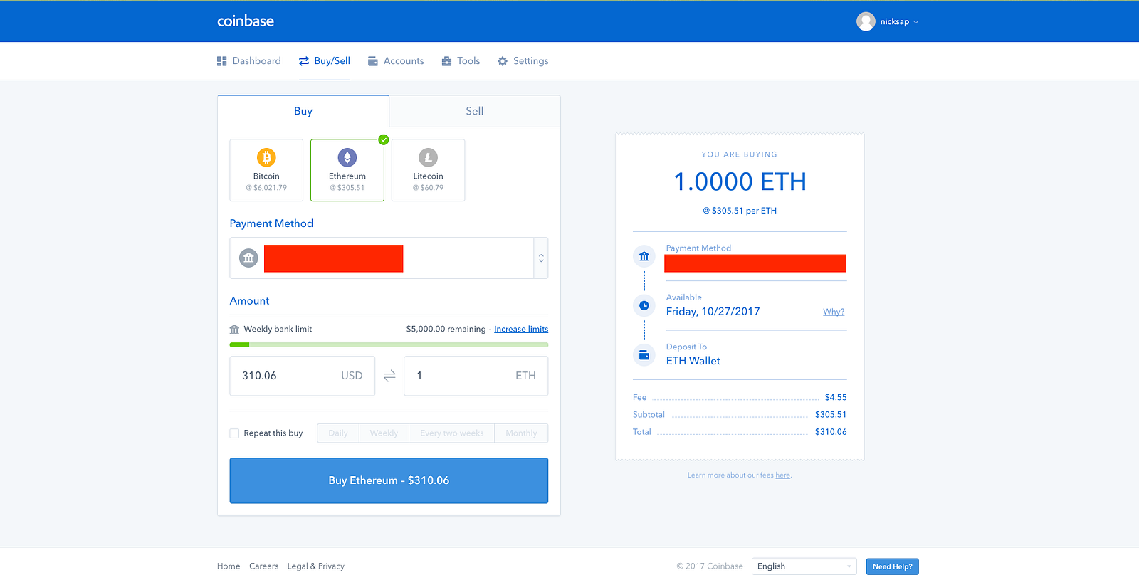Click the Increase limits link
Viewport: 1139px width, 585px height.
pos(521,329)
